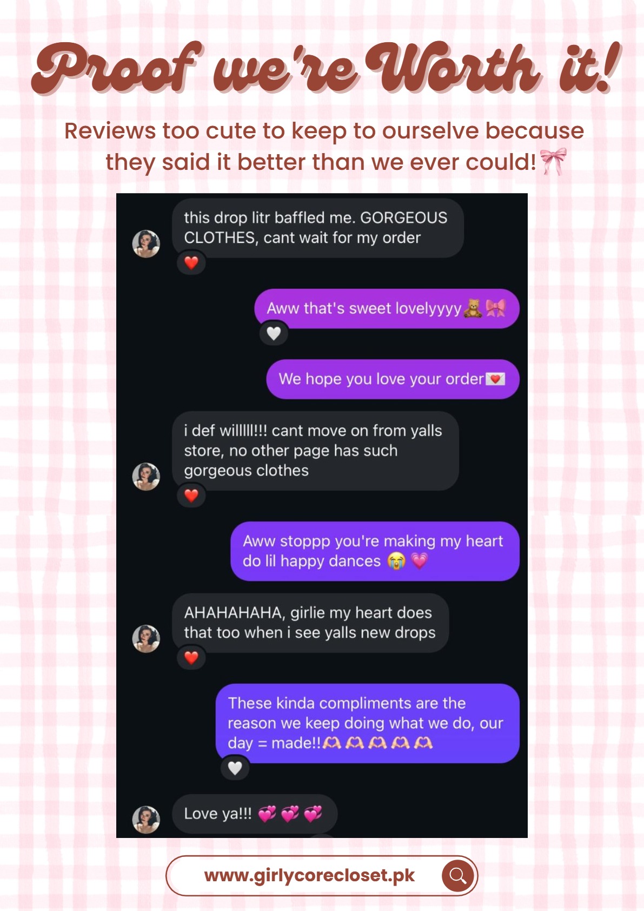This screenshot has width=644, height=911.
Task: Select the 'These kinda compliments' purple bubble
Action: coord(368,723)
